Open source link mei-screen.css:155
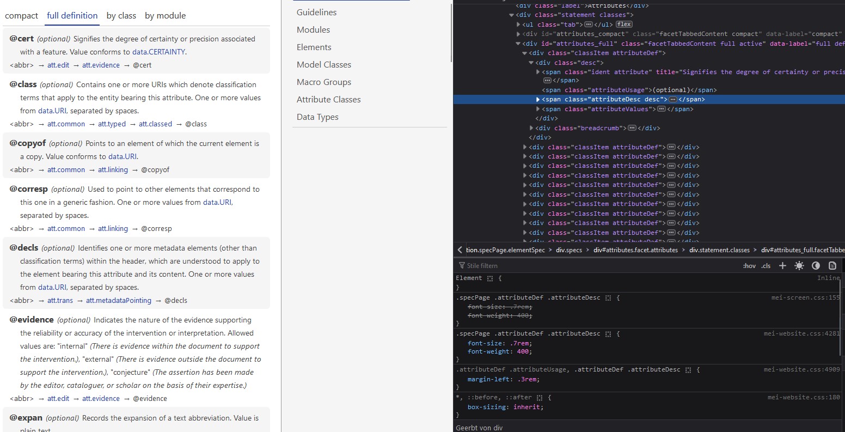 (806, 298)
